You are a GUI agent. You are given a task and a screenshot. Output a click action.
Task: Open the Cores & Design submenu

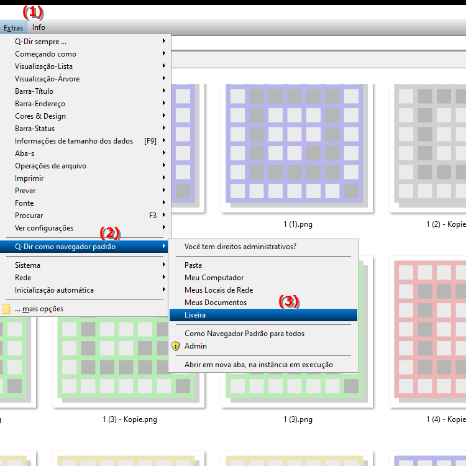pyautogui.click(x=85, y=116)
